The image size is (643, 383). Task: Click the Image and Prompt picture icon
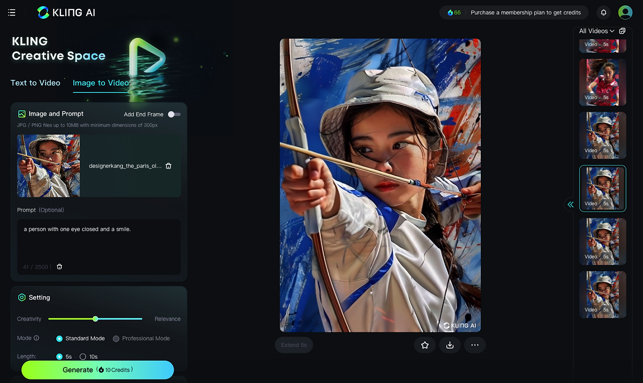22,114
